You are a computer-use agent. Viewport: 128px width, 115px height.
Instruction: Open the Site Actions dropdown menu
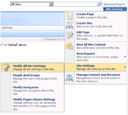[115, 9]
